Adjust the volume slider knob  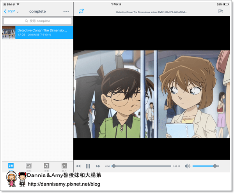coord(215,166)
